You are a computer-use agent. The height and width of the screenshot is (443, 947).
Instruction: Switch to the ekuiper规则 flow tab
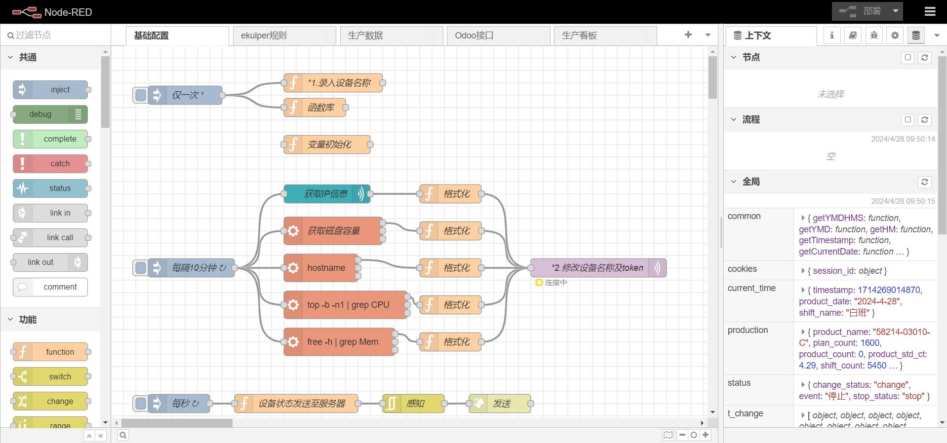284,36
